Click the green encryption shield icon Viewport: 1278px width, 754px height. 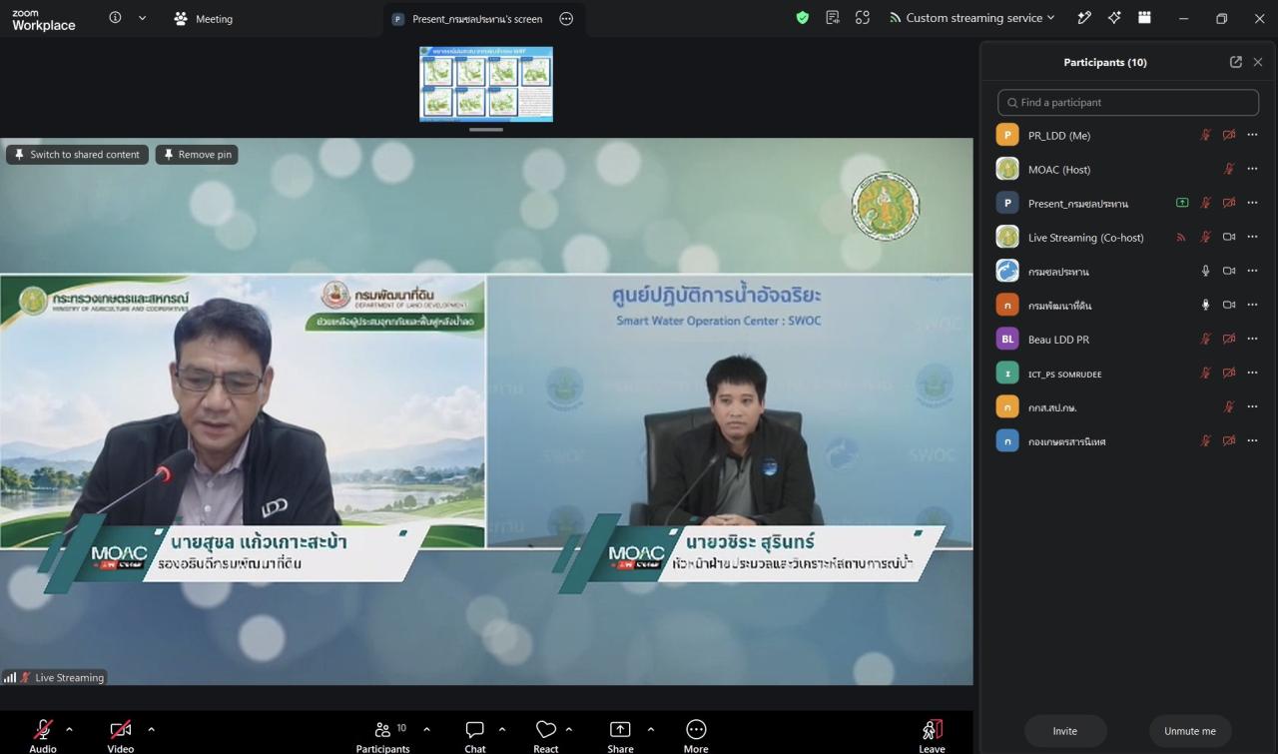point(803,18)
